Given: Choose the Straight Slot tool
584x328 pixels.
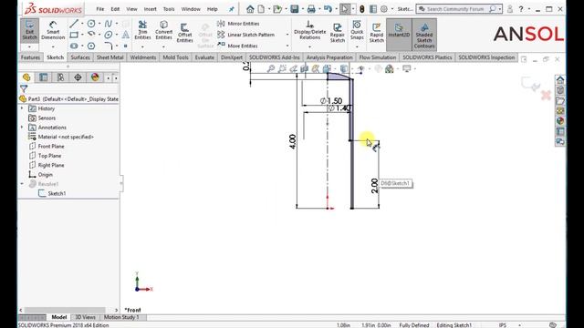Looking at the screenshot, I should pyautogui.click(x=74, y=46).
